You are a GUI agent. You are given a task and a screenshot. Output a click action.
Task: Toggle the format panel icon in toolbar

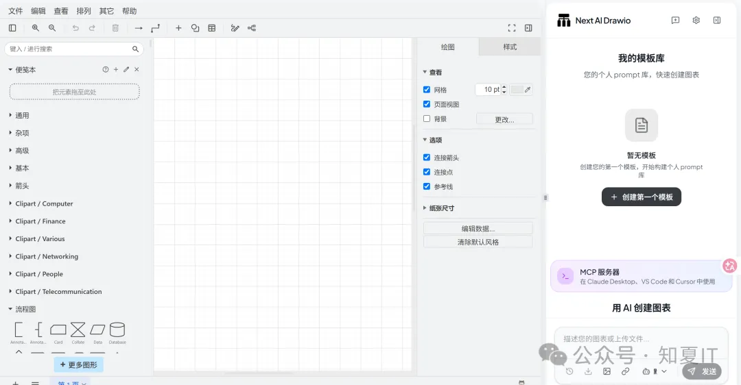[528, 28]
